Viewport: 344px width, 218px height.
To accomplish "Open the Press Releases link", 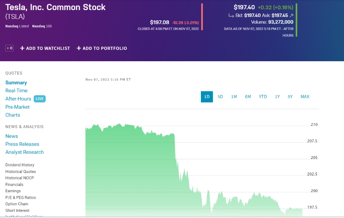I will coord(22,144).
